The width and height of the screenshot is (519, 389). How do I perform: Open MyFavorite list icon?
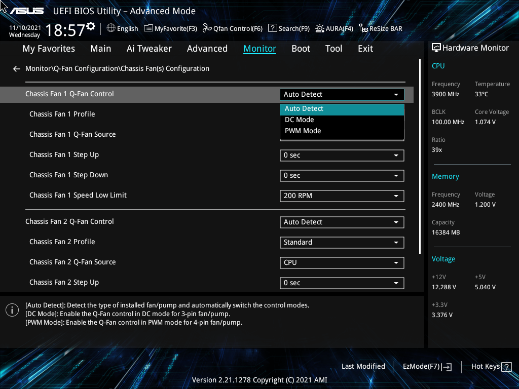149,28
